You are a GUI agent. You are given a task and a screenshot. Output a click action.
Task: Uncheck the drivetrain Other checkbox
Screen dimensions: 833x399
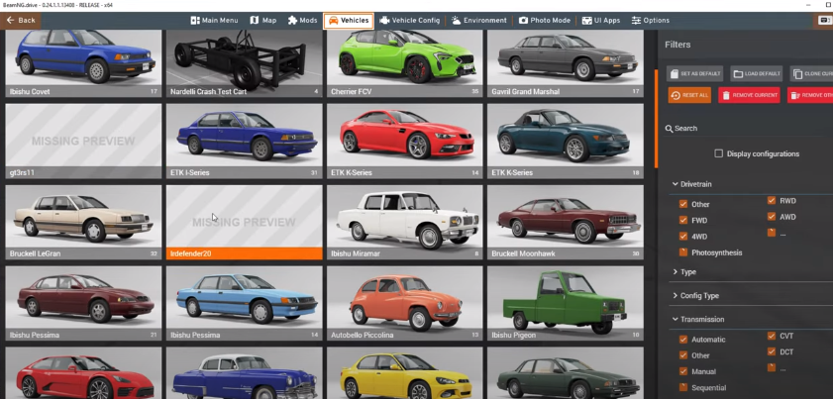[x=683, y=204]
